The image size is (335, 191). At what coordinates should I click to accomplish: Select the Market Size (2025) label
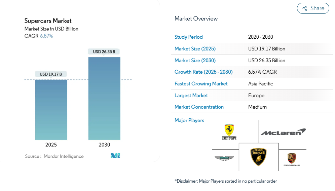pos(195,49)
